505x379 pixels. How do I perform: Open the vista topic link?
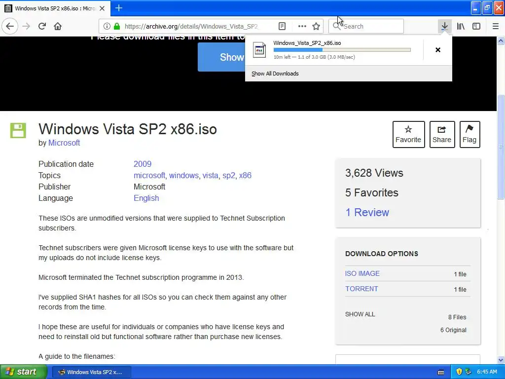click(210, 175)
